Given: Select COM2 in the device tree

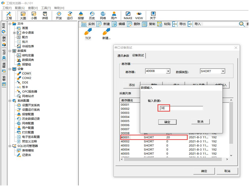Looking at the screenshot, I should pyautogui.click(x=27, y=78).
